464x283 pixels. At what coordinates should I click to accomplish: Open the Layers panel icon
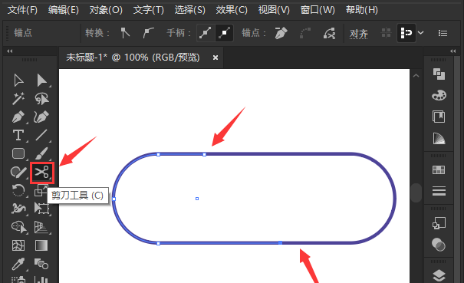(x=439, y=275)
